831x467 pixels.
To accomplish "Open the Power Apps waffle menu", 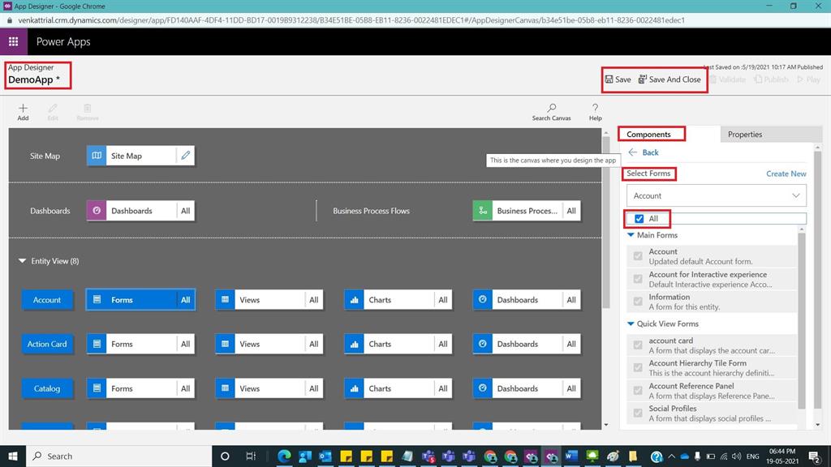I will pos(12,41).
